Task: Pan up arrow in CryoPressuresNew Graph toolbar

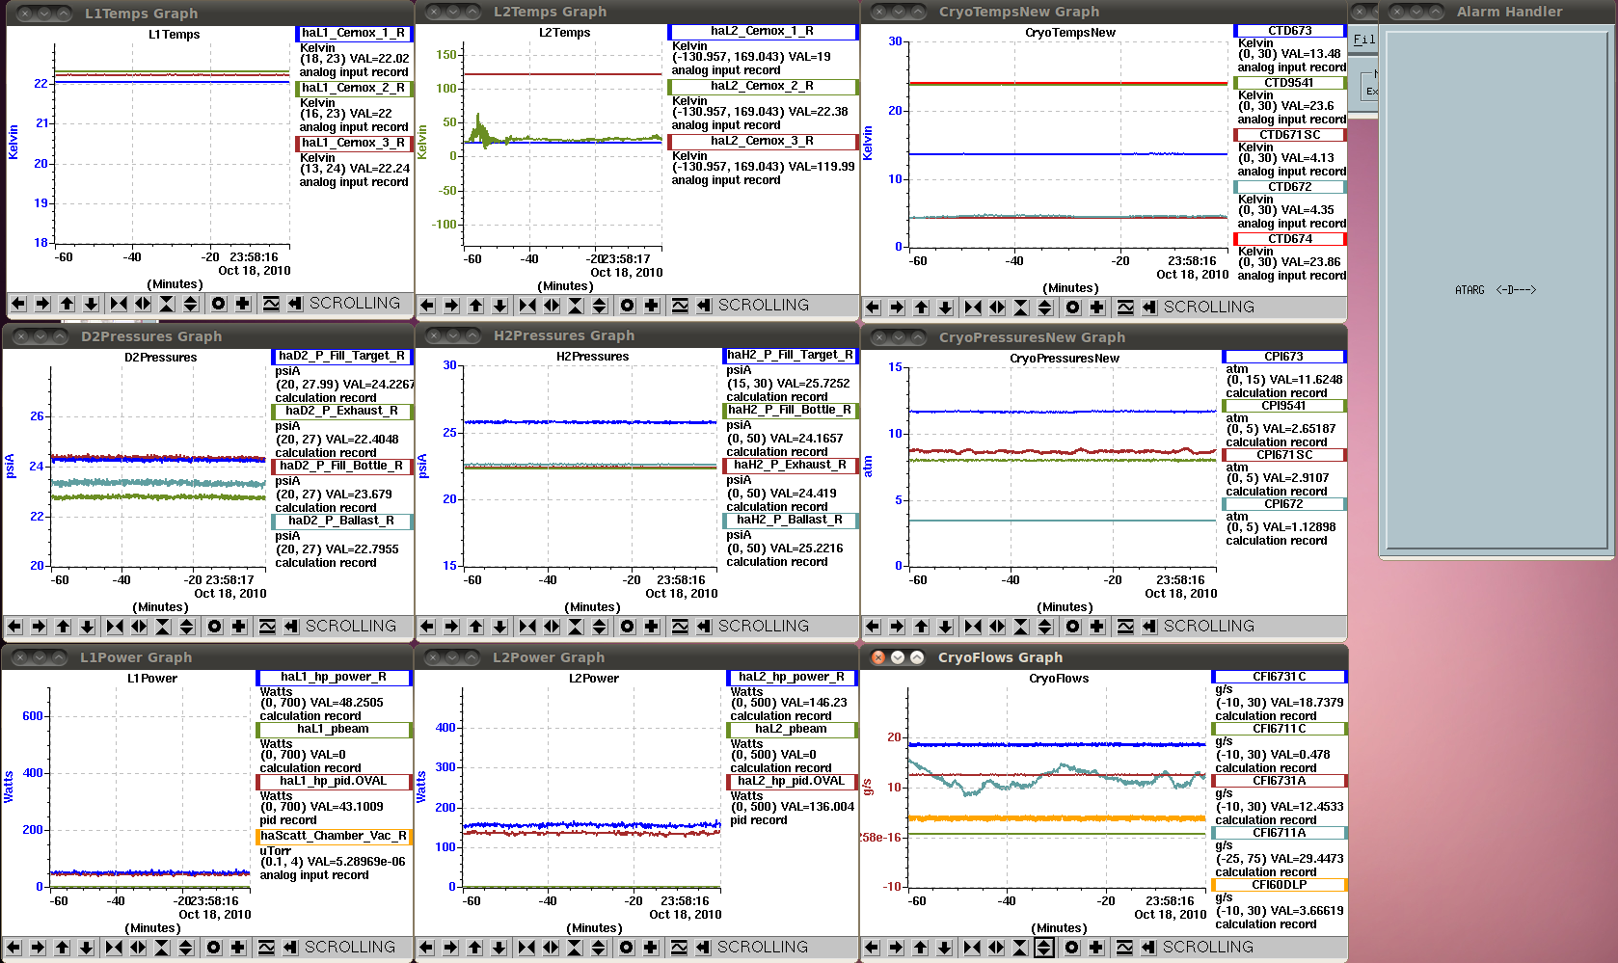Action: 921,627
